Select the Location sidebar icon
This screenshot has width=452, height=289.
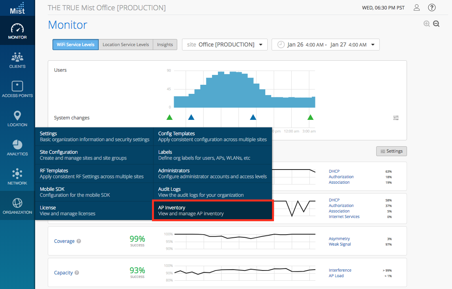click(17, 118)
